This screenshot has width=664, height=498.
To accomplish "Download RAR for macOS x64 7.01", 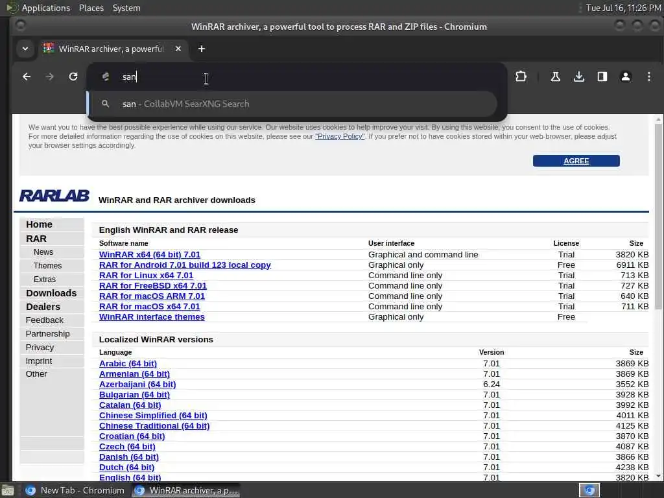I will point(150,307).
